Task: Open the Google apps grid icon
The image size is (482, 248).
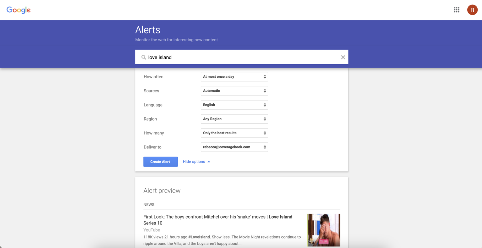Action: (x=457, y=10)
